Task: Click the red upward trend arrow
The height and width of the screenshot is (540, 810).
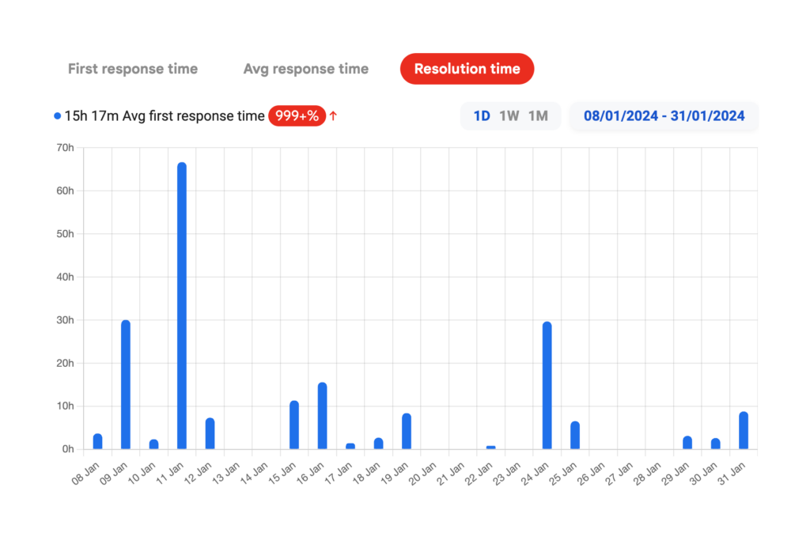Action: [x=333, y=115]
